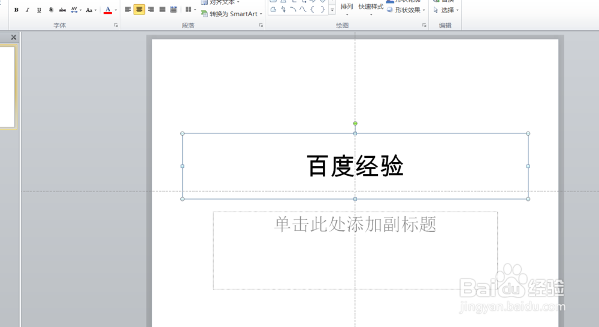Open Quick Styles (快速样式) dropdown
The image size is (599, 327).
pos(371,9)
